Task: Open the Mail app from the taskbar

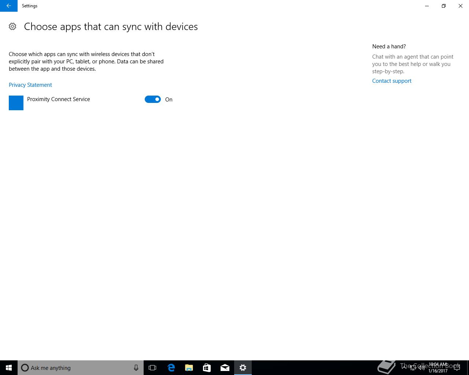Action: (x=225, y=368)
